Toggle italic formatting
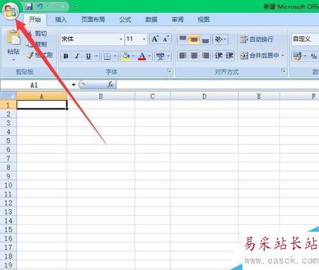Screen dimensions: 319x270 click(77, 56)
